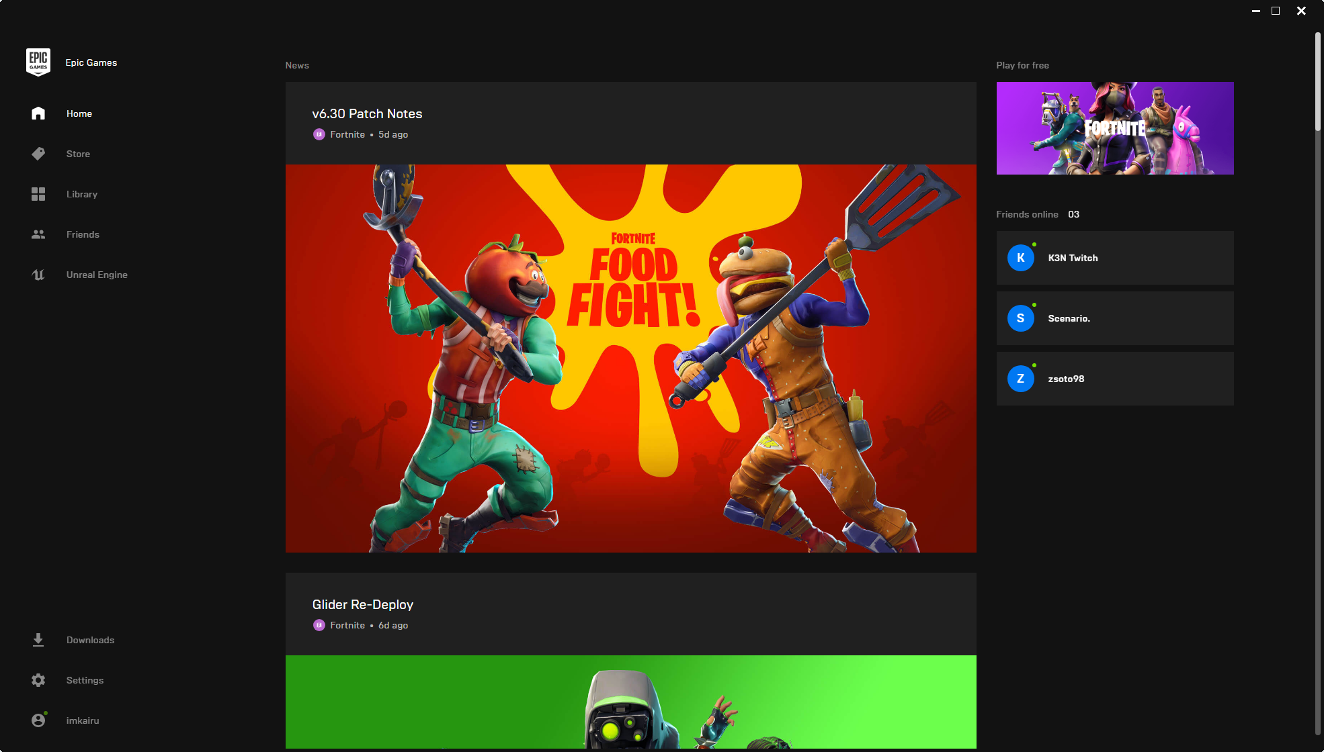Click the Epic Games logo icon
This screenshot has width=1324, height=752.
(x=38, y=62)
